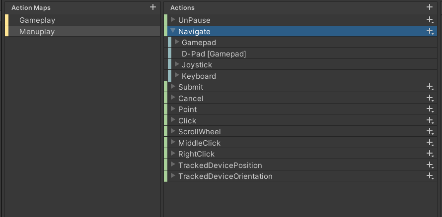Collapse the Navigate action

(x=173, y=31)
